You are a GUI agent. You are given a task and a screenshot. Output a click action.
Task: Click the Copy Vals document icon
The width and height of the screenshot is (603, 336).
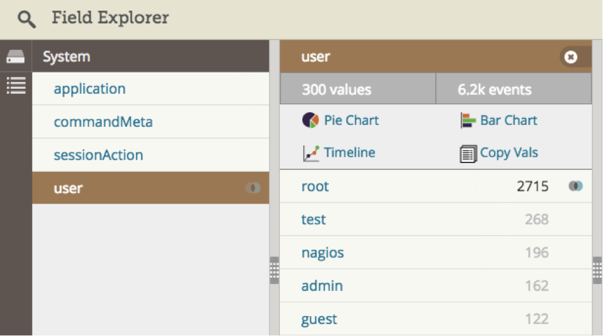pyautogui.click(x=468, y=154)
